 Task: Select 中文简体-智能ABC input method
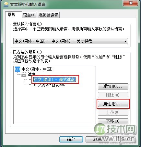click(x=50, y=85)
